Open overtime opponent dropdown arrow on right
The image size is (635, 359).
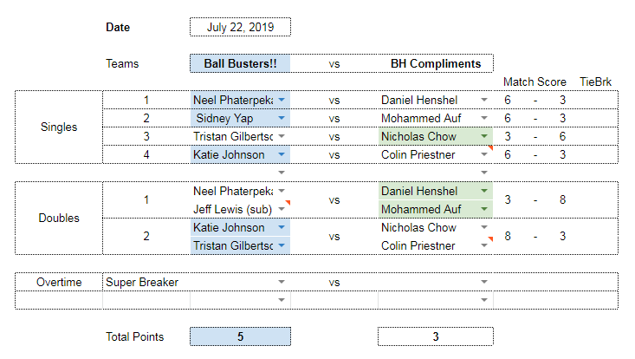pos(484,282)
